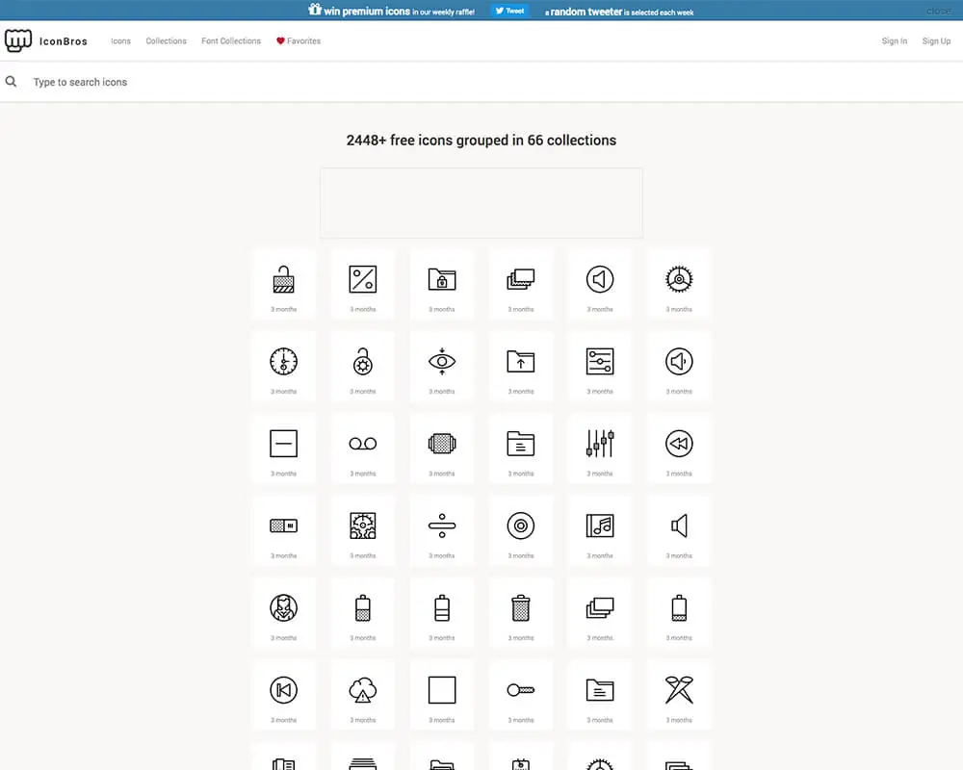Click the IconBros fist logo
The image size is (963, 770).
(x=18, y=40)
